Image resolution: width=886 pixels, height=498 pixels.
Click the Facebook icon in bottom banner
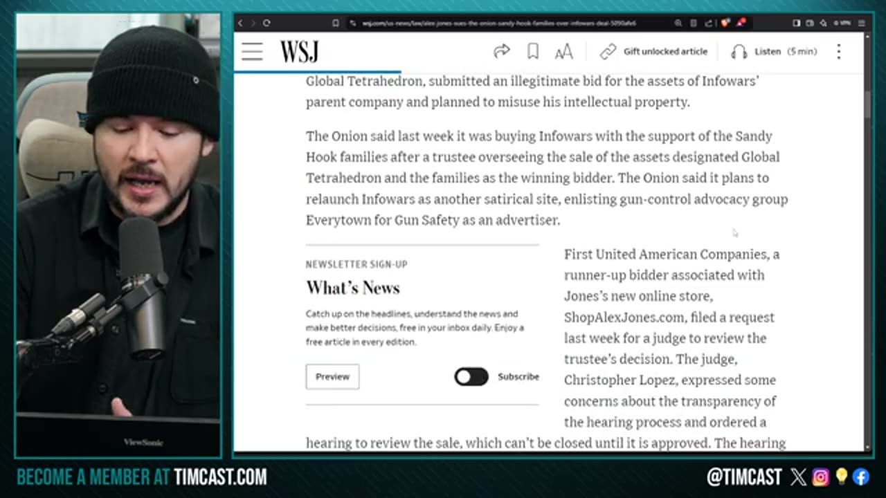(861, 477)
